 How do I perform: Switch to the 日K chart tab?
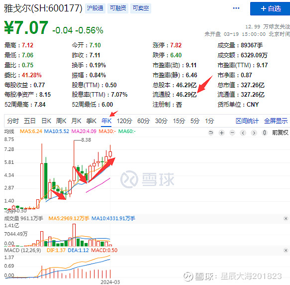click(46, 121)
